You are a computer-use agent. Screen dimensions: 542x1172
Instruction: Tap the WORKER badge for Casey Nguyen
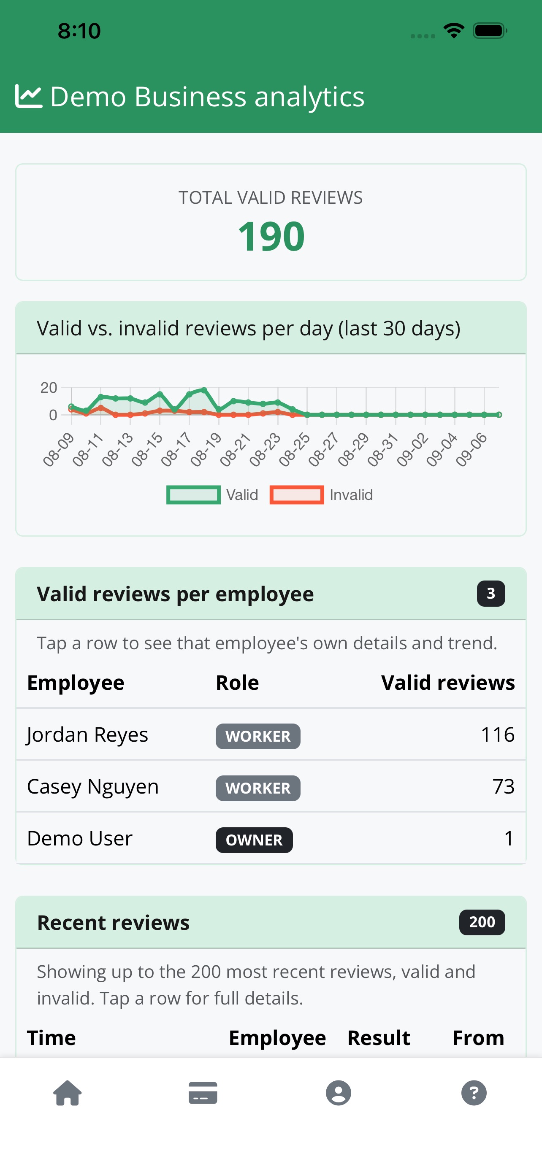click(x=258, y=788)
